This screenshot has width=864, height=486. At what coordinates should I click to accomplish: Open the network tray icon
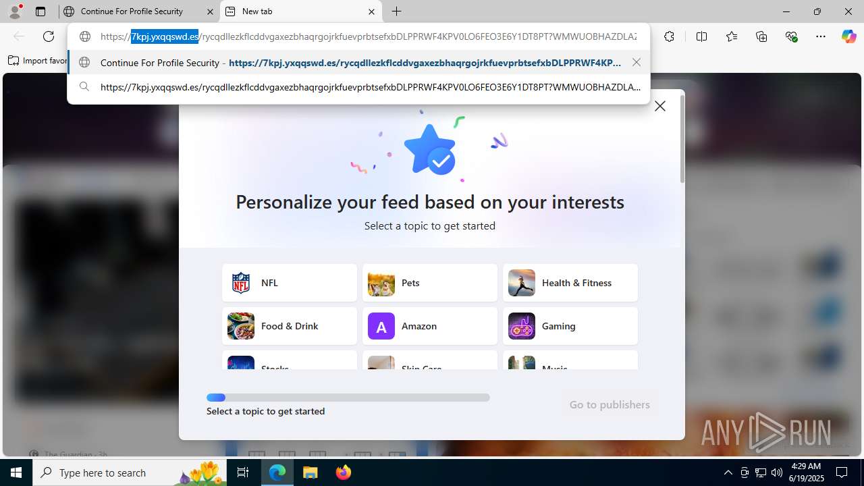click(761, 473)
